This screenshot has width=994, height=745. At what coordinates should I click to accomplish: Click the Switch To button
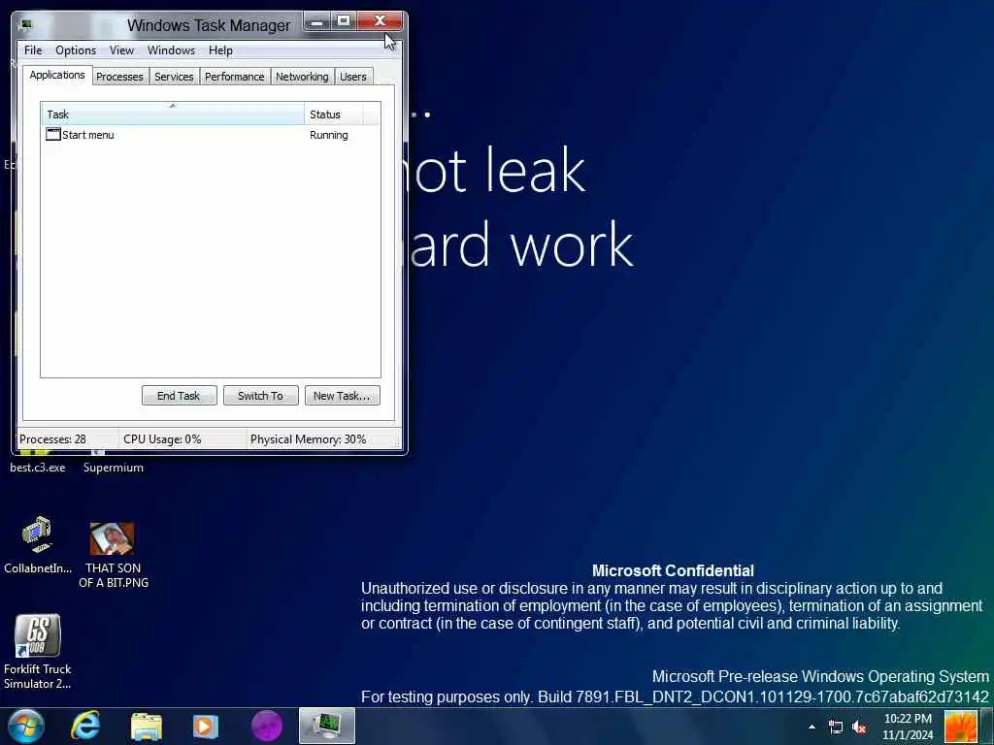click(260, 396)
